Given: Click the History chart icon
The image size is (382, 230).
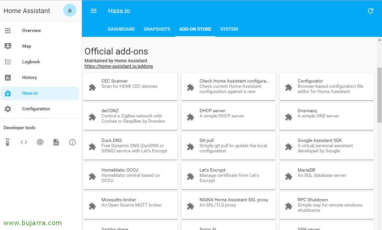Looking at the screenshot, I should 8,77.
